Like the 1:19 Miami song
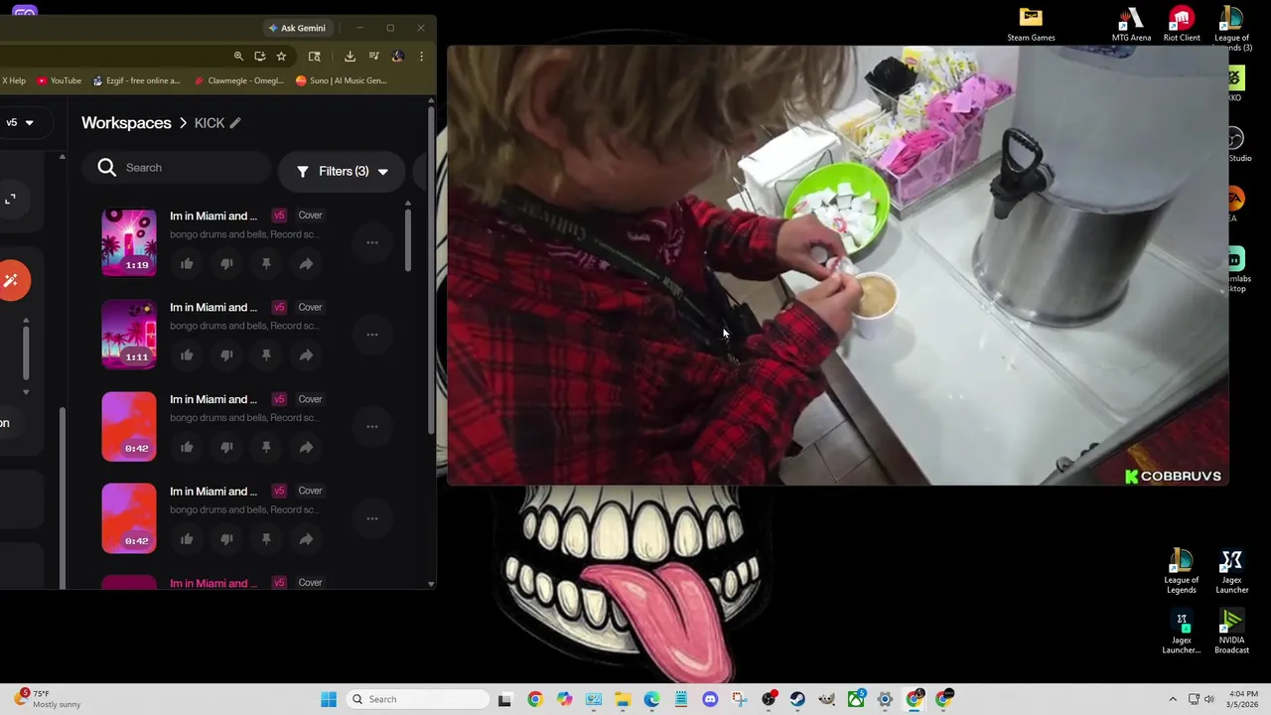The height and width of the screenshot is (715, 1271). click(187, 263)
